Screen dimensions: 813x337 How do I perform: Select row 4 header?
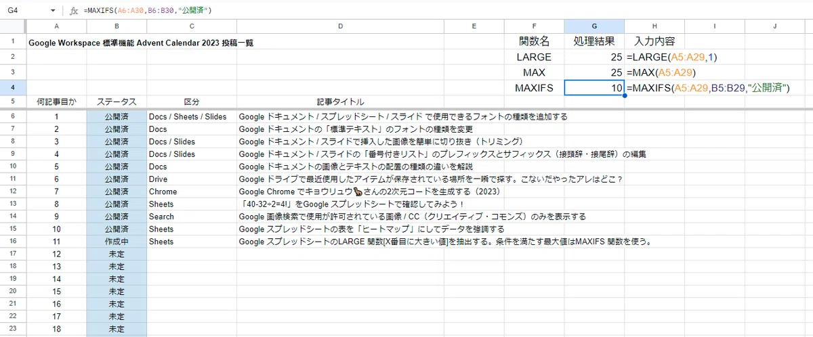coord(13,87)
